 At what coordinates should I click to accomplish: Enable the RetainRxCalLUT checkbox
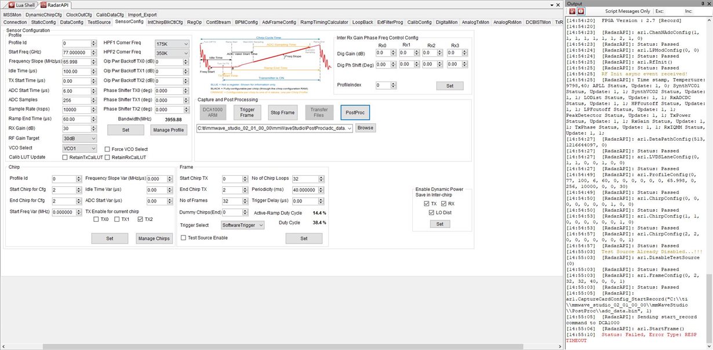pyautogui.click(x=108, y=157)
